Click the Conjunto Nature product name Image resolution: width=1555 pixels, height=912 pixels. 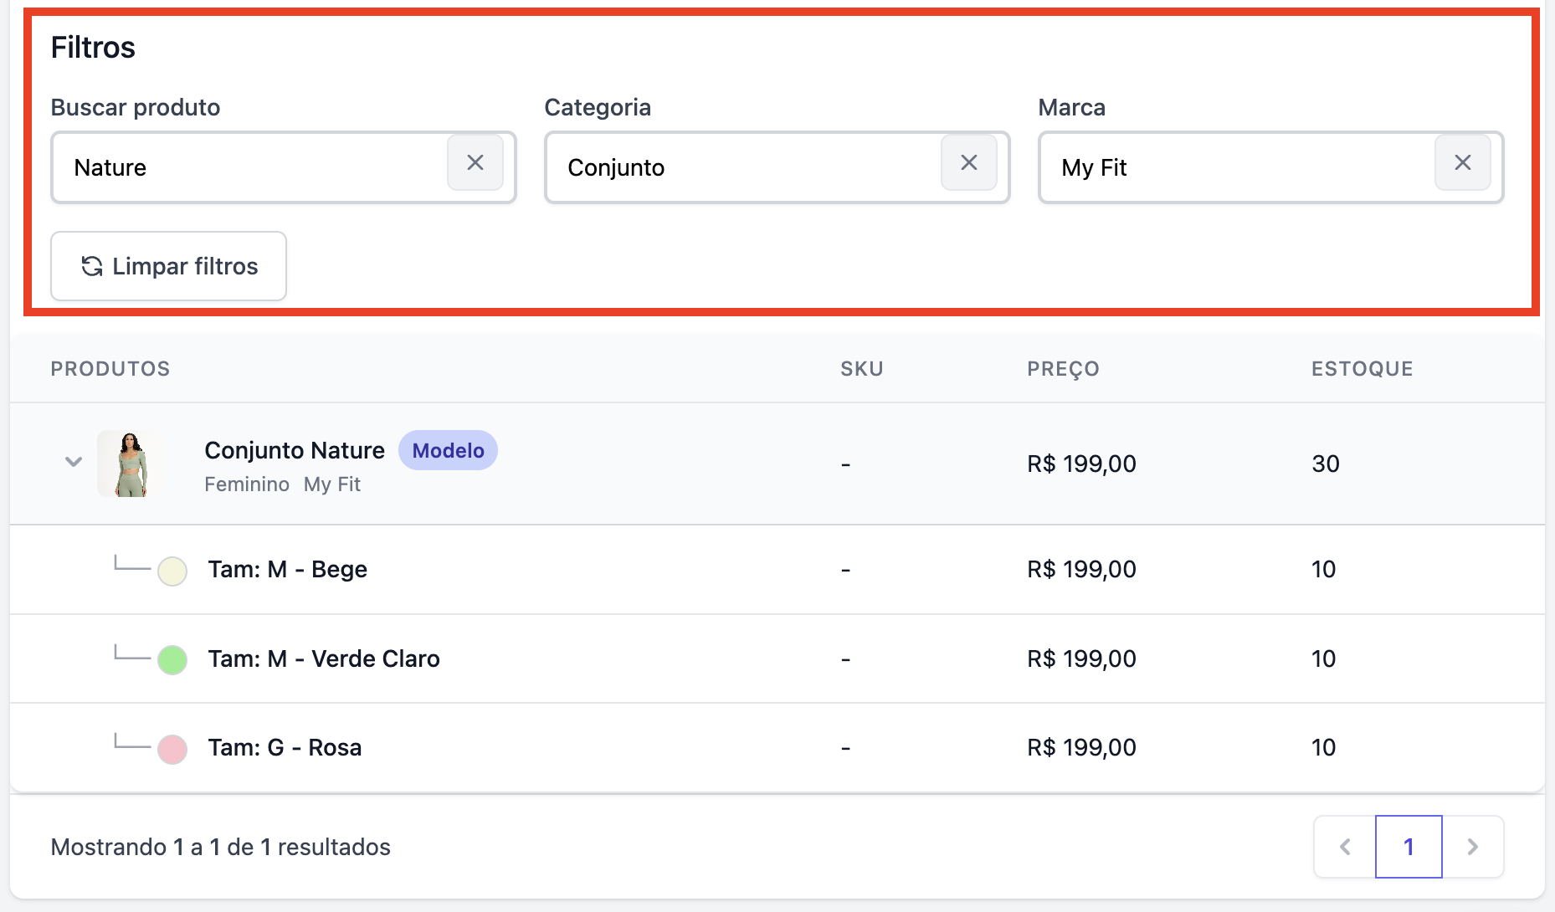pos(295,451)
